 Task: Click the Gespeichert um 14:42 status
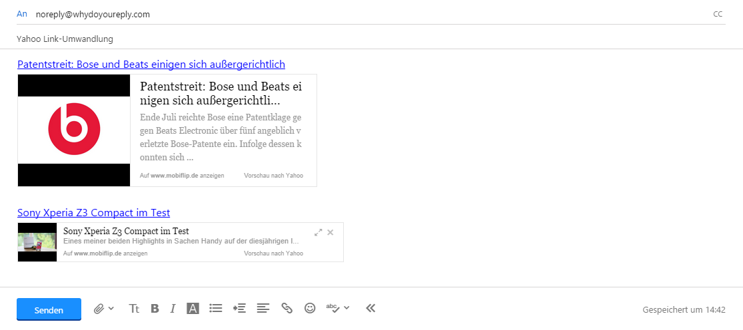click(684, 310)
